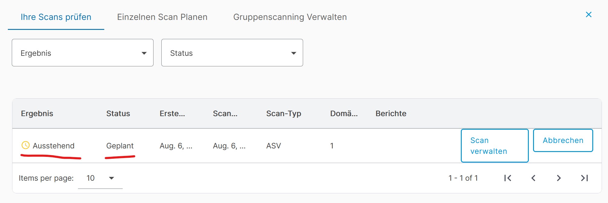608x203 pixels.
Task: Click the Scan-Typ column header
Action: point(284,113)
